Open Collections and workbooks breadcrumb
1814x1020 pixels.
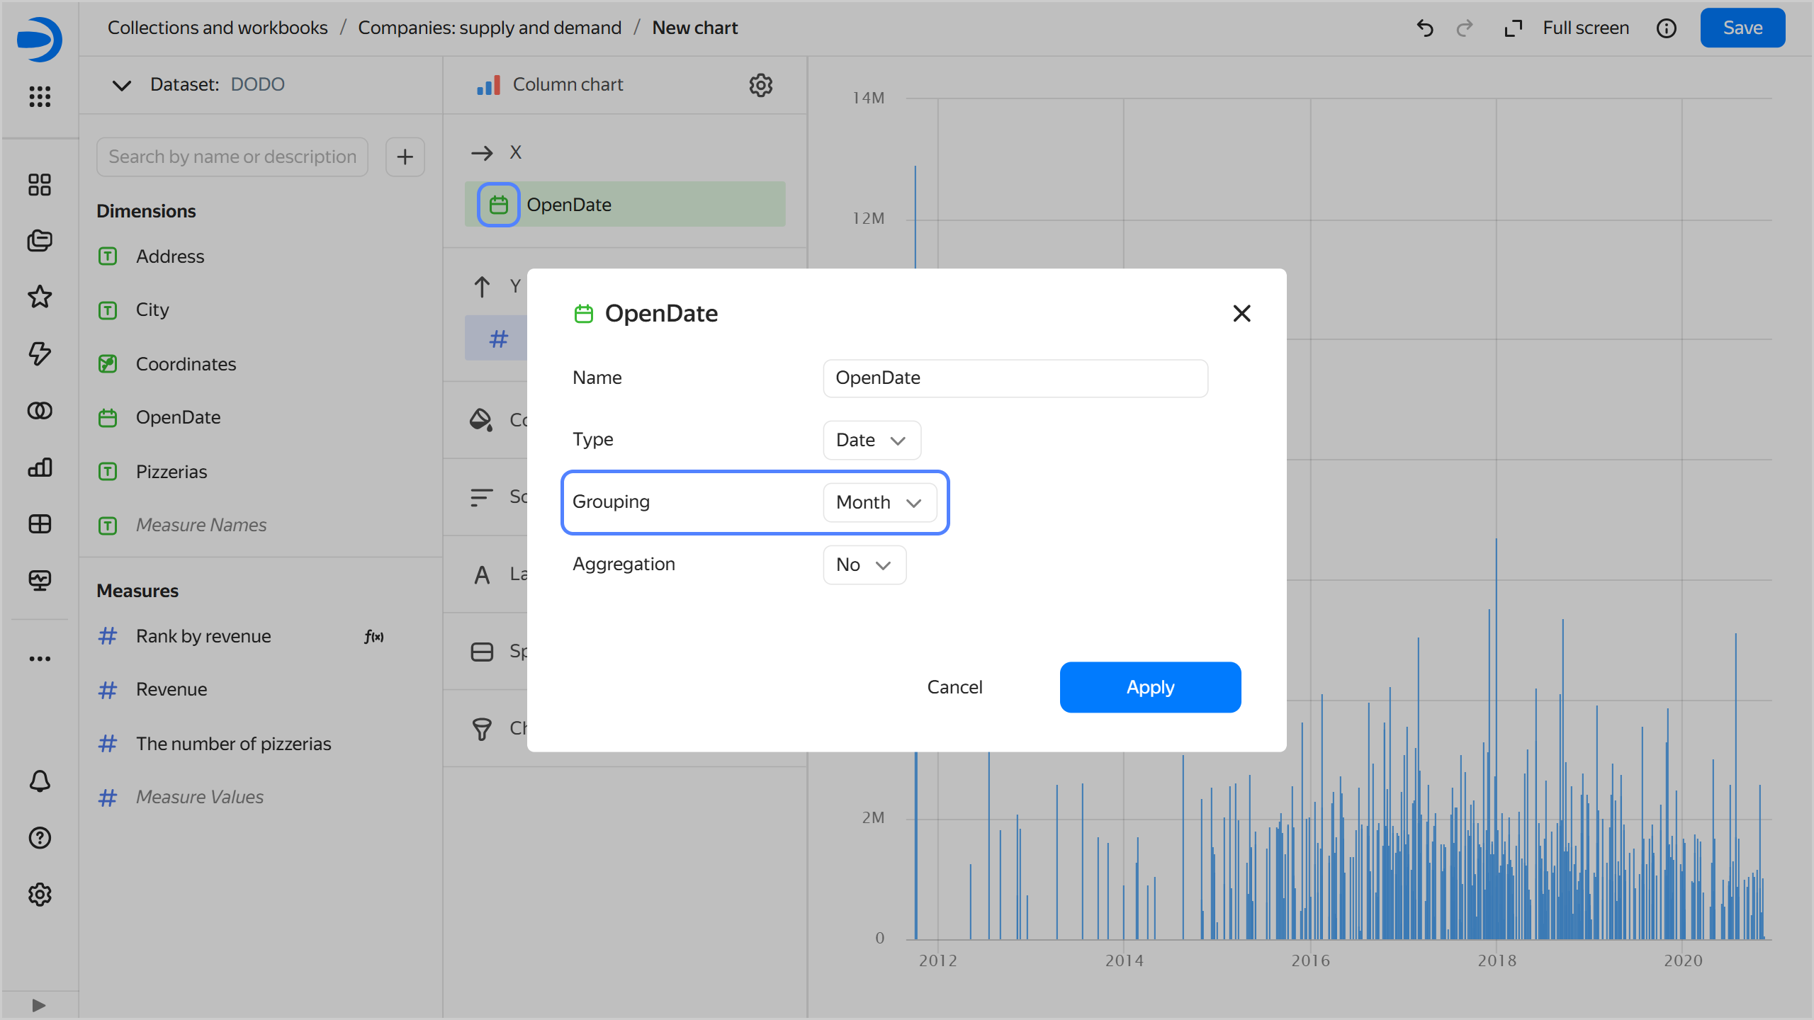pos(218,28)
